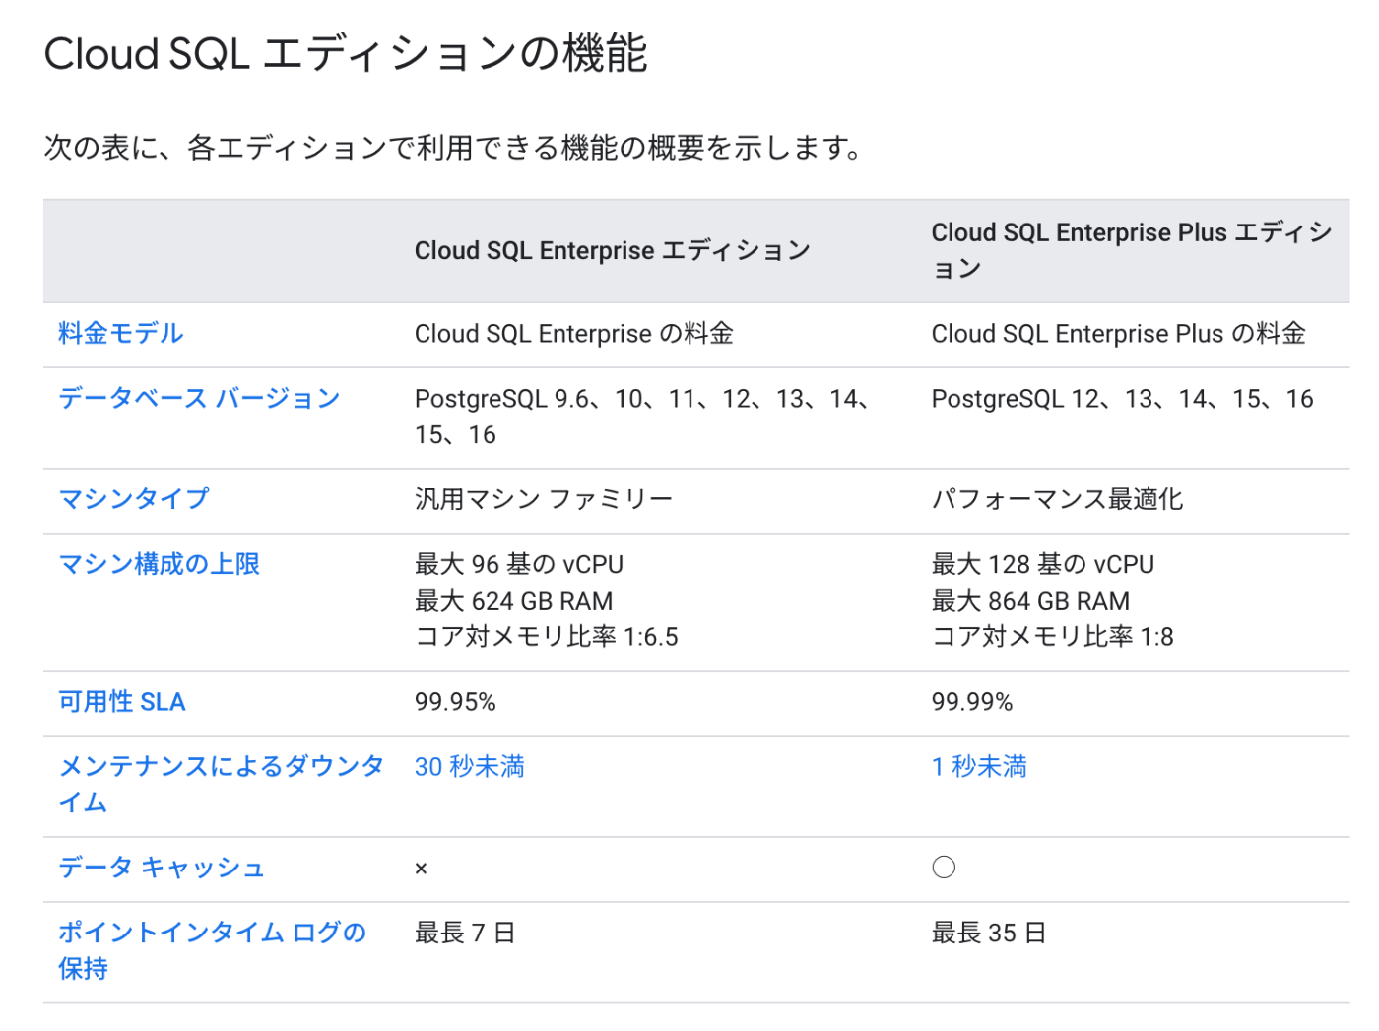Click the パフォーマンス最適化 cell
Screen dimensions: 1379x1031
[1058, 498]
